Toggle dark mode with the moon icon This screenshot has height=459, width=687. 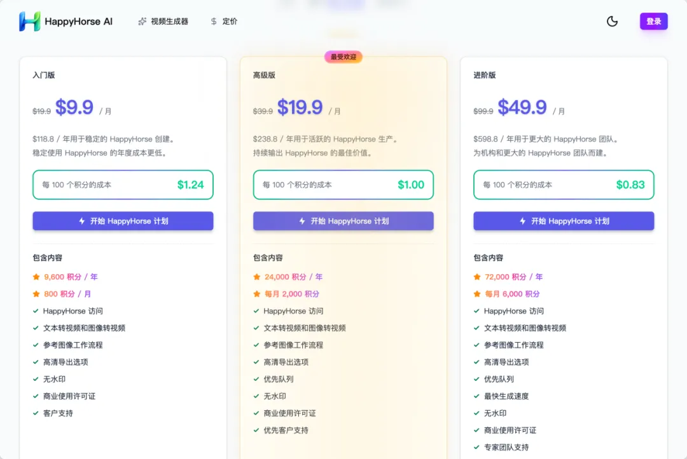click(612, 22)
